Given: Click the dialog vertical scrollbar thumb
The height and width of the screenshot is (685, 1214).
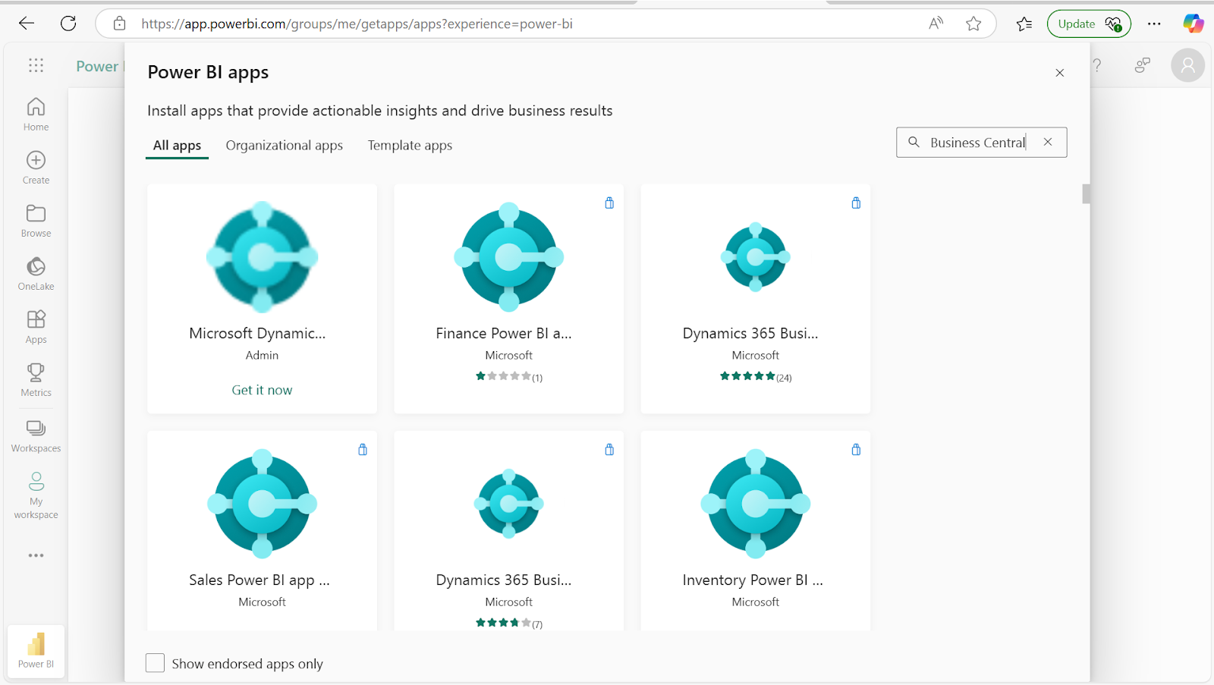Looking at the screenshot, I should click(x=1087, y=194).
